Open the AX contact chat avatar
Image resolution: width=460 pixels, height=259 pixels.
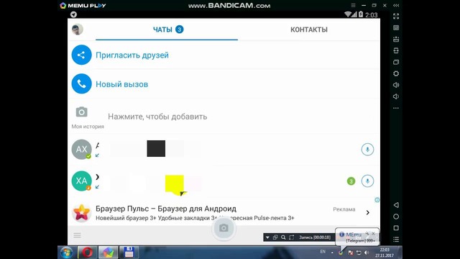click(x=81, y=149)
